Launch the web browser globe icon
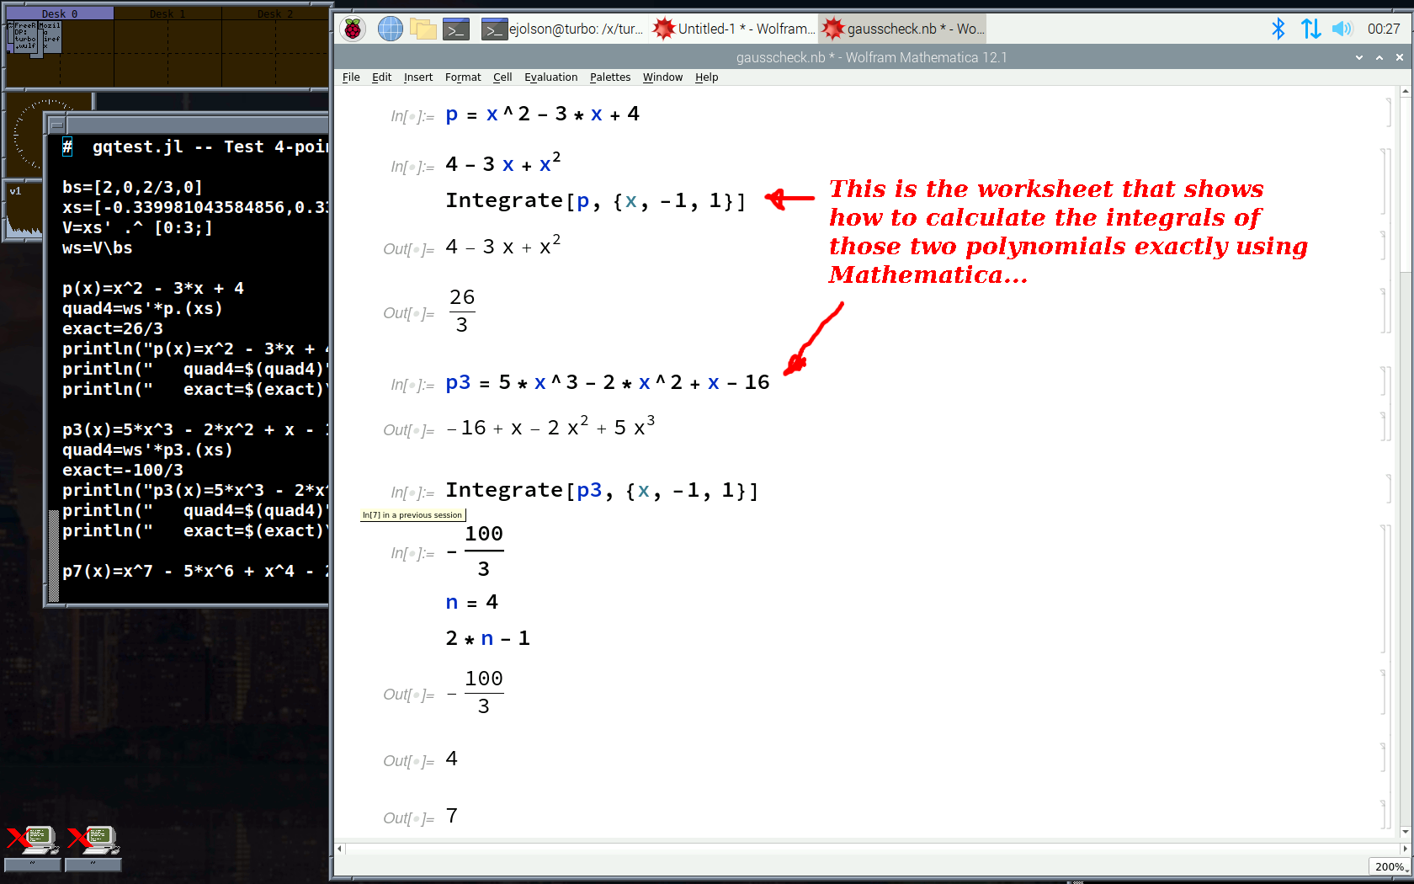Screen dimensions: 1414x884 click(x=390, y=29)
